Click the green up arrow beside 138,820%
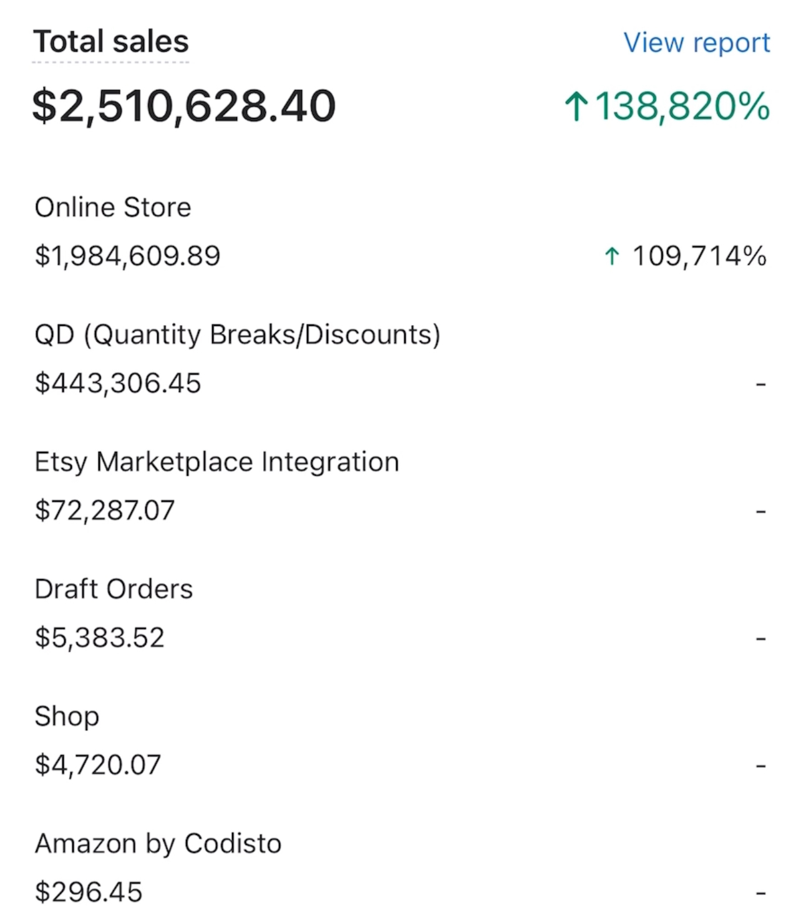 pyautogui.click(x=576, y=106)
